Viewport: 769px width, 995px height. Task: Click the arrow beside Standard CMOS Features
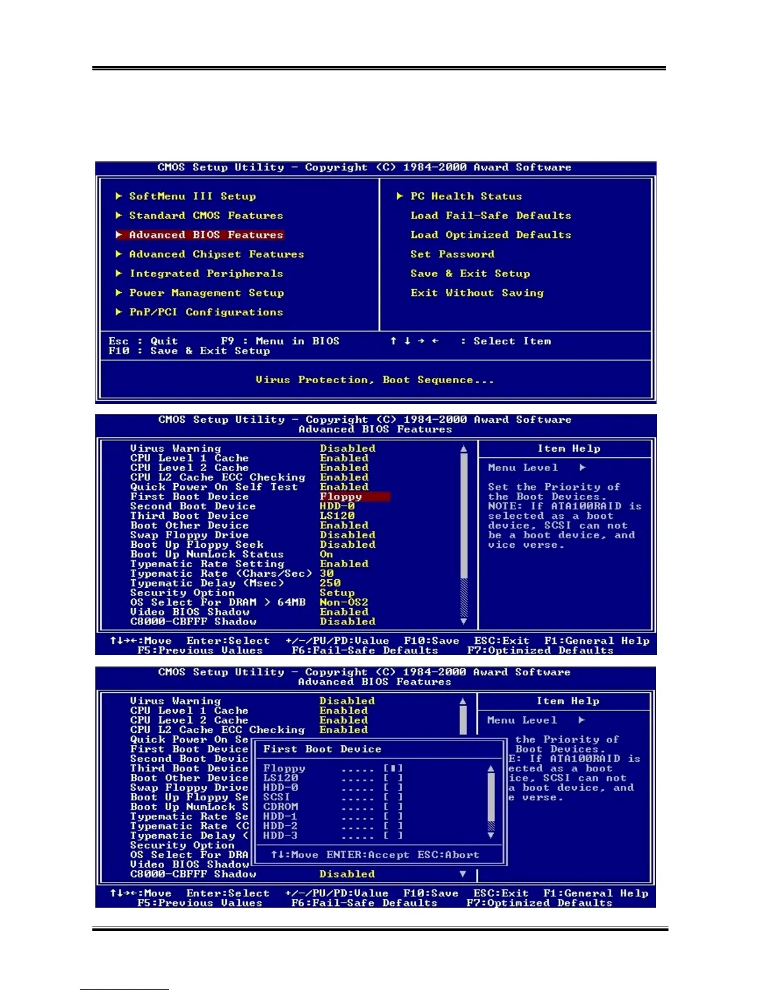coord(119,215)
